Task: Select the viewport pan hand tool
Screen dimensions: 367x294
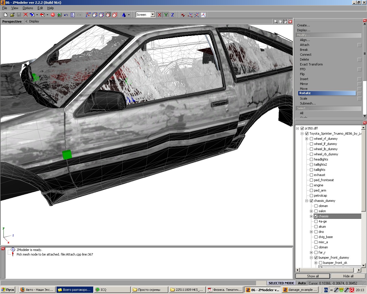Action: click(280, 22)
